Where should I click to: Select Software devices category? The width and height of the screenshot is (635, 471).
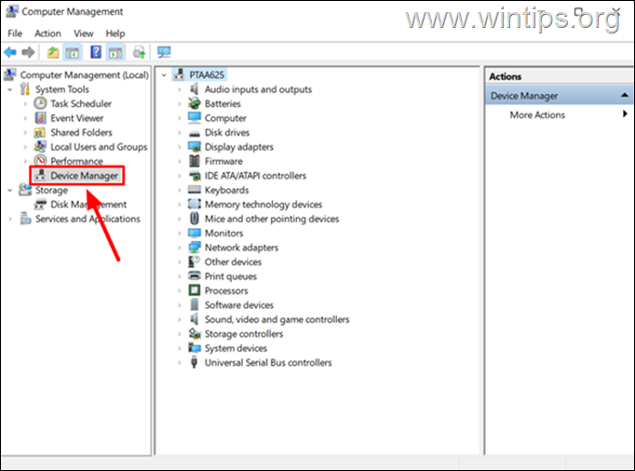click(x=239, y=305)
